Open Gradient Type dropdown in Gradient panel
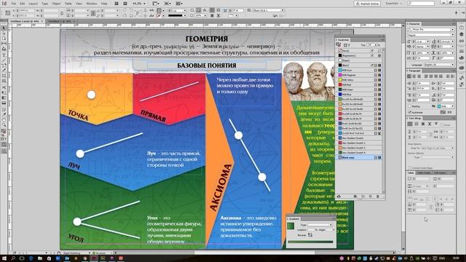Screen dimensions: 466x262 point(320,225)
